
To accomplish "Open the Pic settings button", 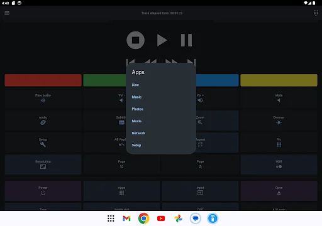I will (x=279, y=143).
